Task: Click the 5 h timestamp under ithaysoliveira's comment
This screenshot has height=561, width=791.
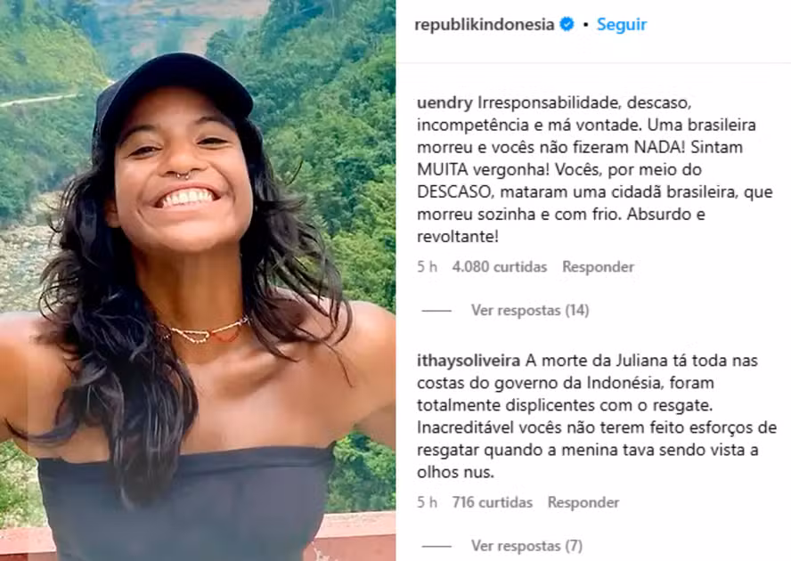Action: pyautogui.click(x=427, y=502)
